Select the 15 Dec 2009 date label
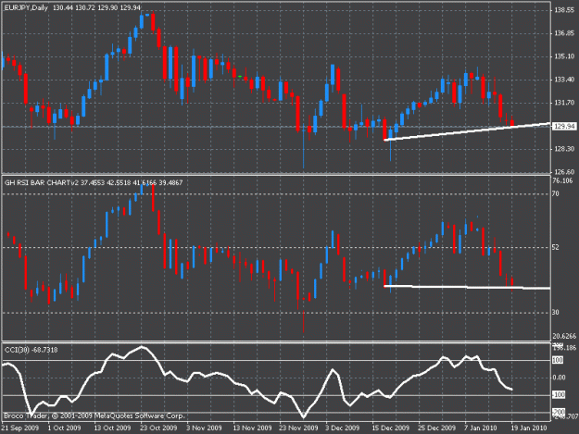The image size is (579, 434). 391,428
